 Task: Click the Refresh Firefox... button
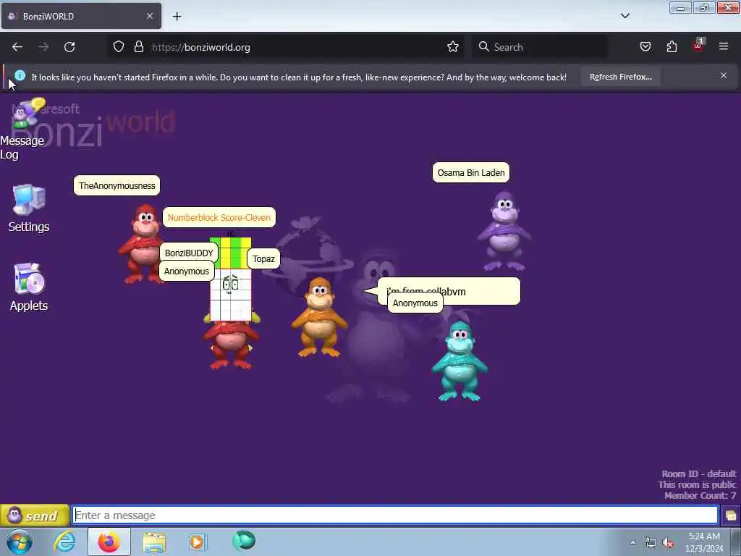click(x=620, y=77)
